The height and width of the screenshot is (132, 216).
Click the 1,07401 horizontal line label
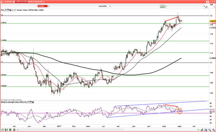pos(4,75)
